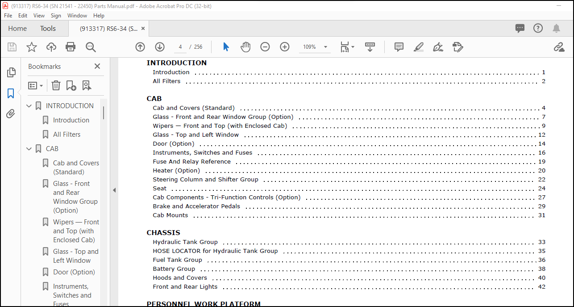The width and height of the screenshot is (574, 307).
Task: Select Cab and Covers (Standard) bookmark
Action: (76, 168)
